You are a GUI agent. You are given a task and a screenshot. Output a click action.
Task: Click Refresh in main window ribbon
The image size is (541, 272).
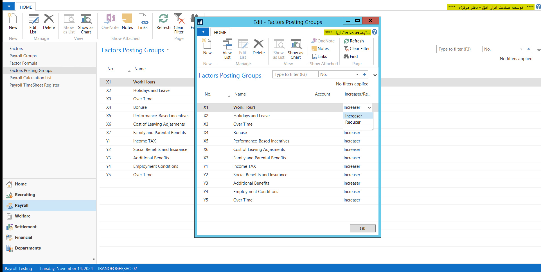tap(163, 22)
